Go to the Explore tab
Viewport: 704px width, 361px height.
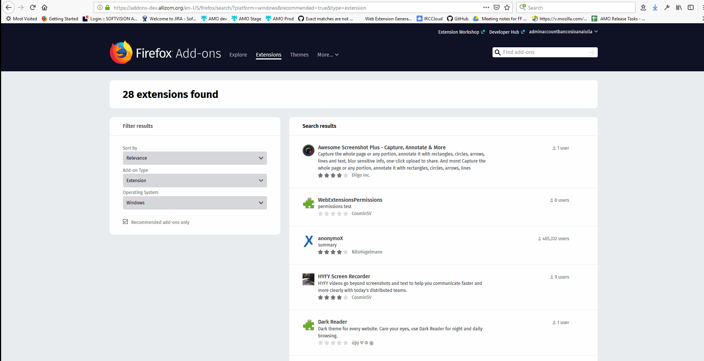238,55
